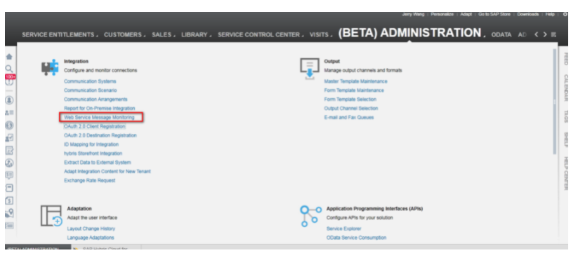Screen dimensions: 571x260
Task: Open the HELP CENTER side panel tab
Action: [565, 173]
